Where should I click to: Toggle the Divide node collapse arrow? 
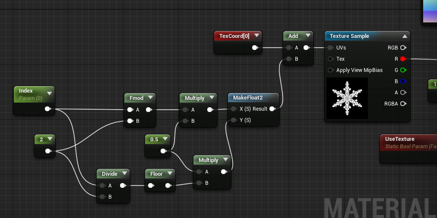[124, 173]
